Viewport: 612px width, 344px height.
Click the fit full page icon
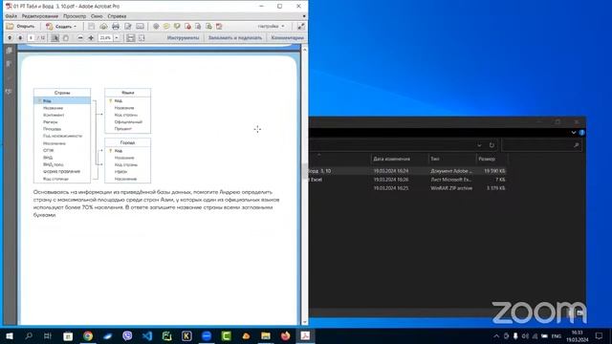click(x=142, y=38)
